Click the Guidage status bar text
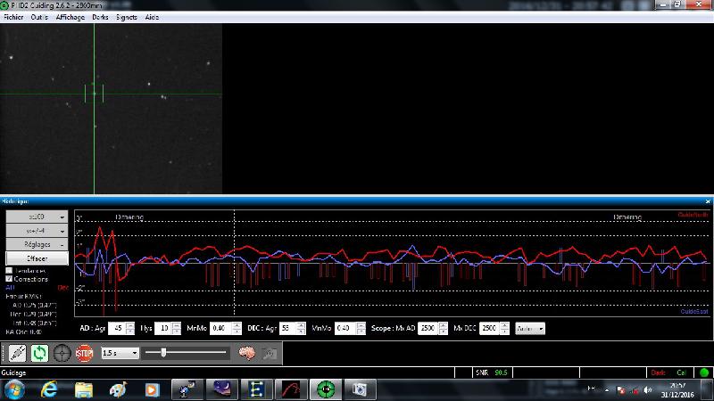The height and width of the screenshot is (401, 714). pyautogui.click(x=13, y=372)
